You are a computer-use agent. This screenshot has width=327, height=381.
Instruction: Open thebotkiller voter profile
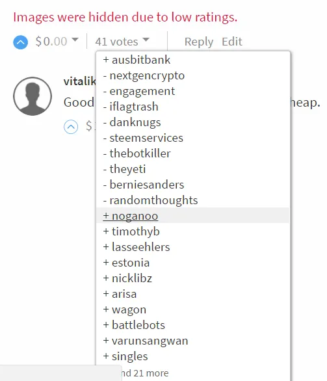(x=137, y=153)
